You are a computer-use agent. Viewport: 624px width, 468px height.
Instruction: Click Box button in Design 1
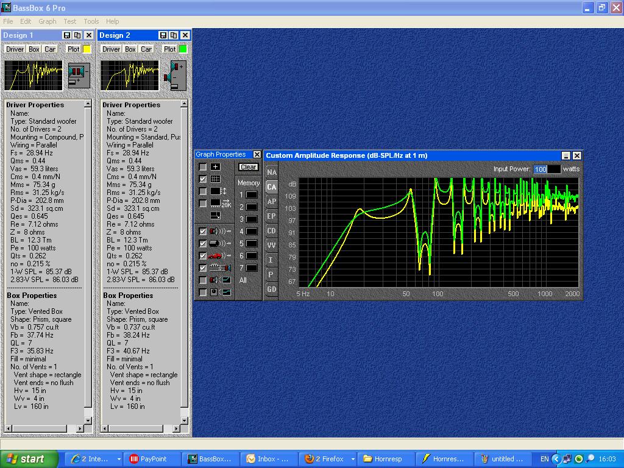pyautogui.click(x=34, y=49)
